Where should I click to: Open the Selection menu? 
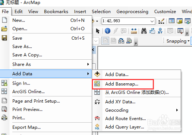101,12
